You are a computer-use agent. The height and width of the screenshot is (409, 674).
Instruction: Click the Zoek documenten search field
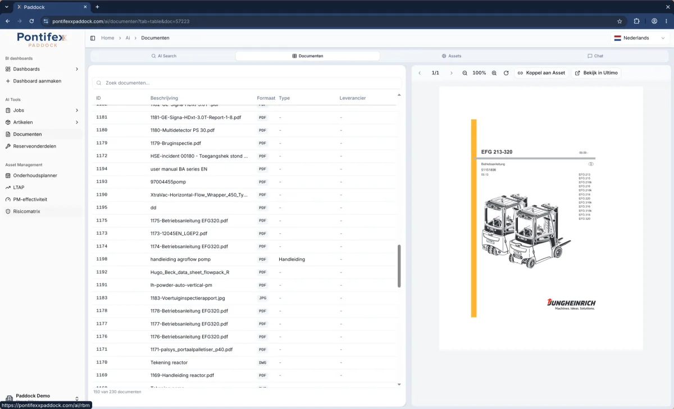tap(247, 83)
